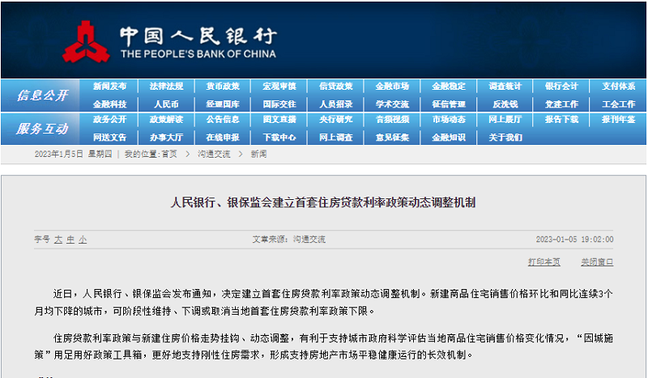This screenshot has width=648, height=378.
Task: Open 政策解读 under service menu
Action: pos(166,120)
